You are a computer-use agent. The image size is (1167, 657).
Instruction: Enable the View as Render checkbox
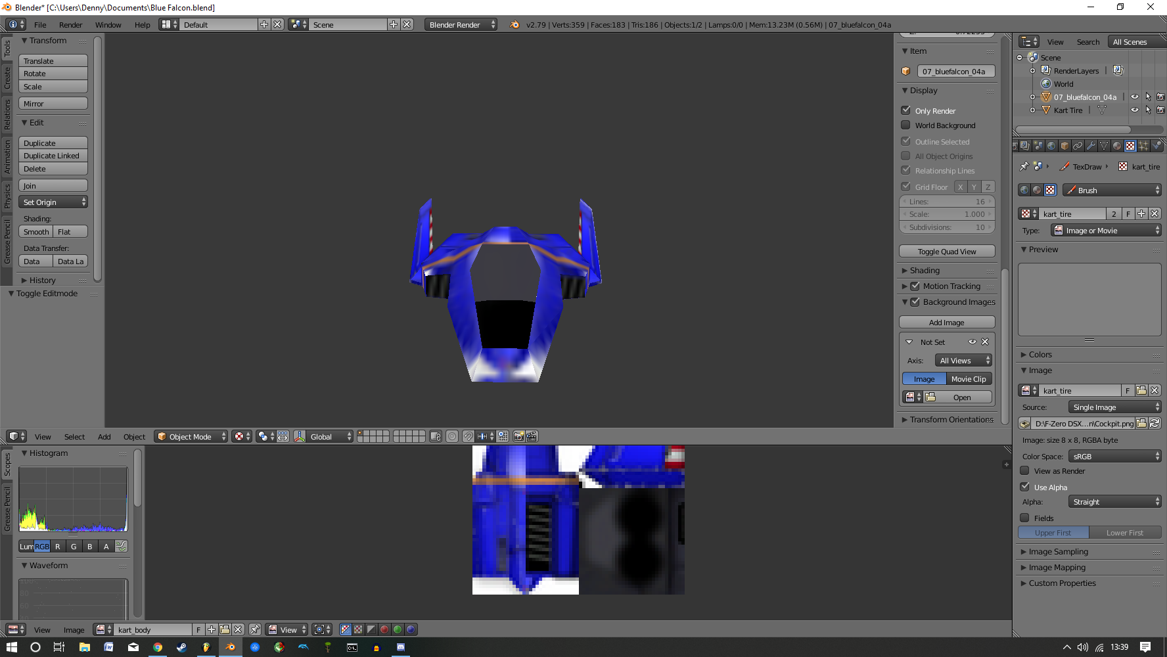(1024, 470)
